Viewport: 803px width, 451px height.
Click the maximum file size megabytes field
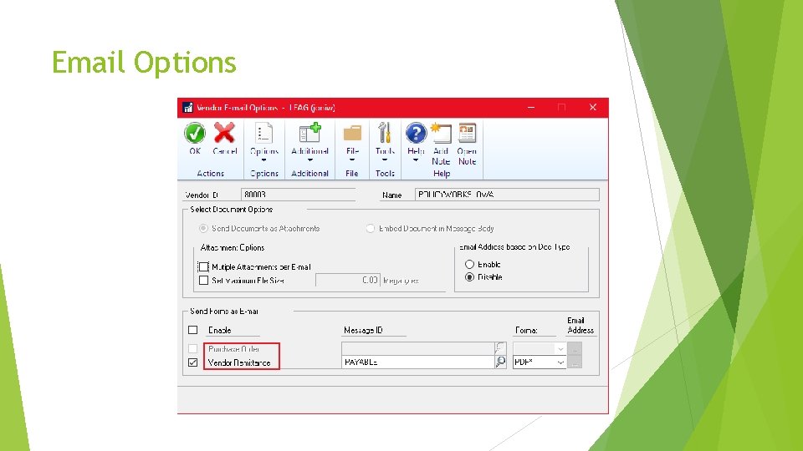pos(348,281)
